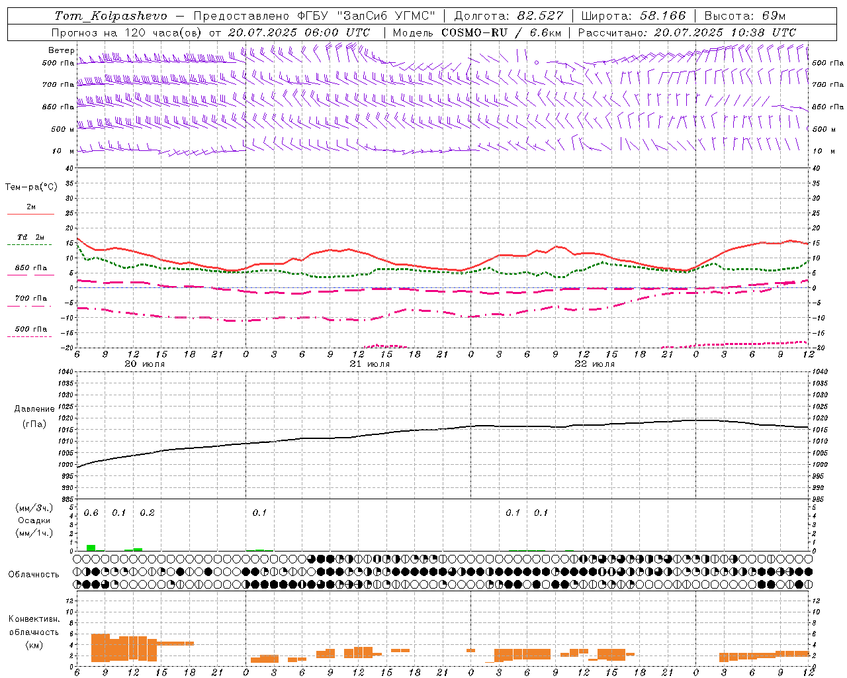Click the 'Тем-ра(°C)' temperature panel label
This screenshot has width=847, height=678.
pos(31,187)
